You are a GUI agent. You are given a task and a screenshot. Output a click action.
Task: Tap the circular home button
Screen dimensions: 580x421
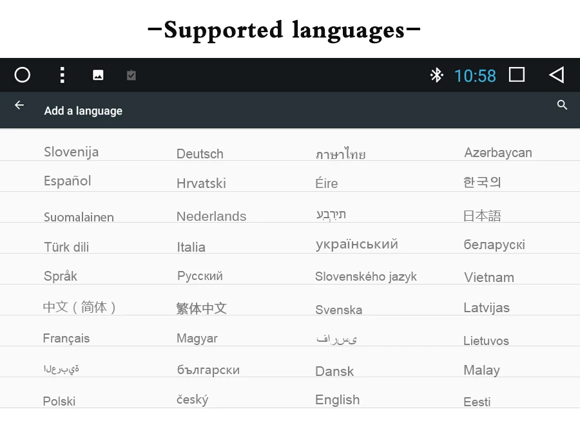click(22, 75)
